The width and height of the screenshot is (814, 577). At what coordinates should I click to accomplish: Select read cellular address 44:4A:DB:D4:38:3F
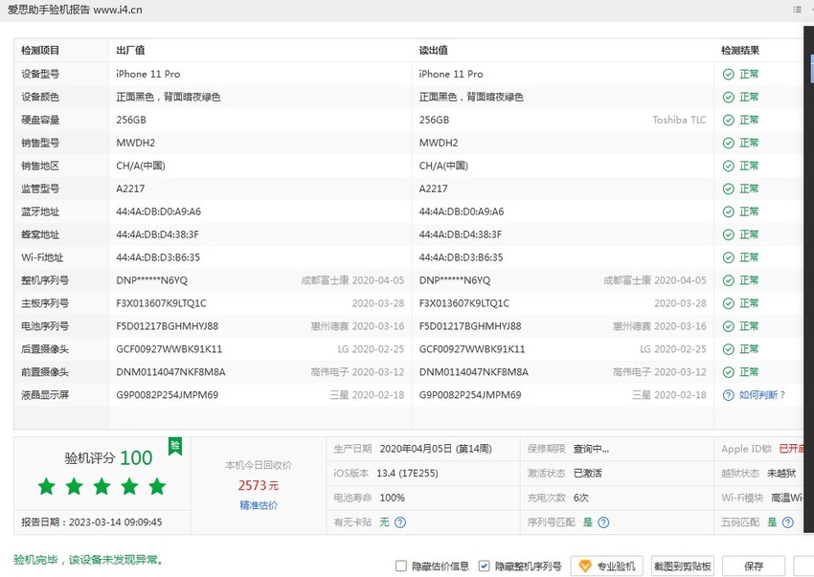(x=461, y=234)
